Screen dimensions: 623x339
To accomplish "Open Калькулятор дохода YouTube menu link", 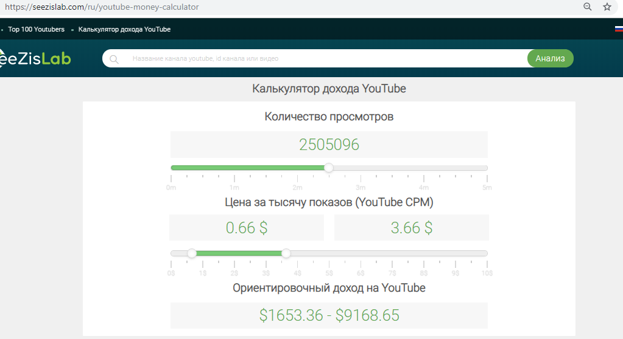I will [124, 29].
